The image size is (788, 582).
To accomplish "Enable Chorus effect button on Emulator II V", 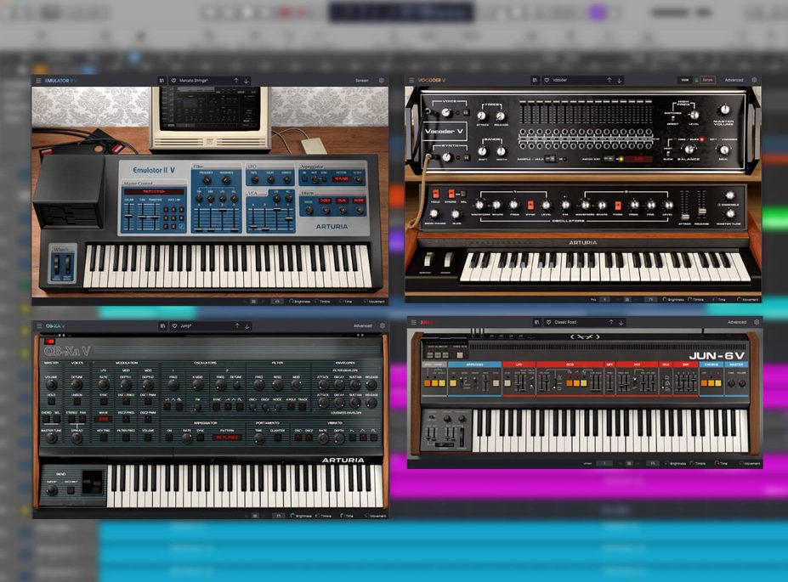I will pyautogui.click(x=326, y=201).
